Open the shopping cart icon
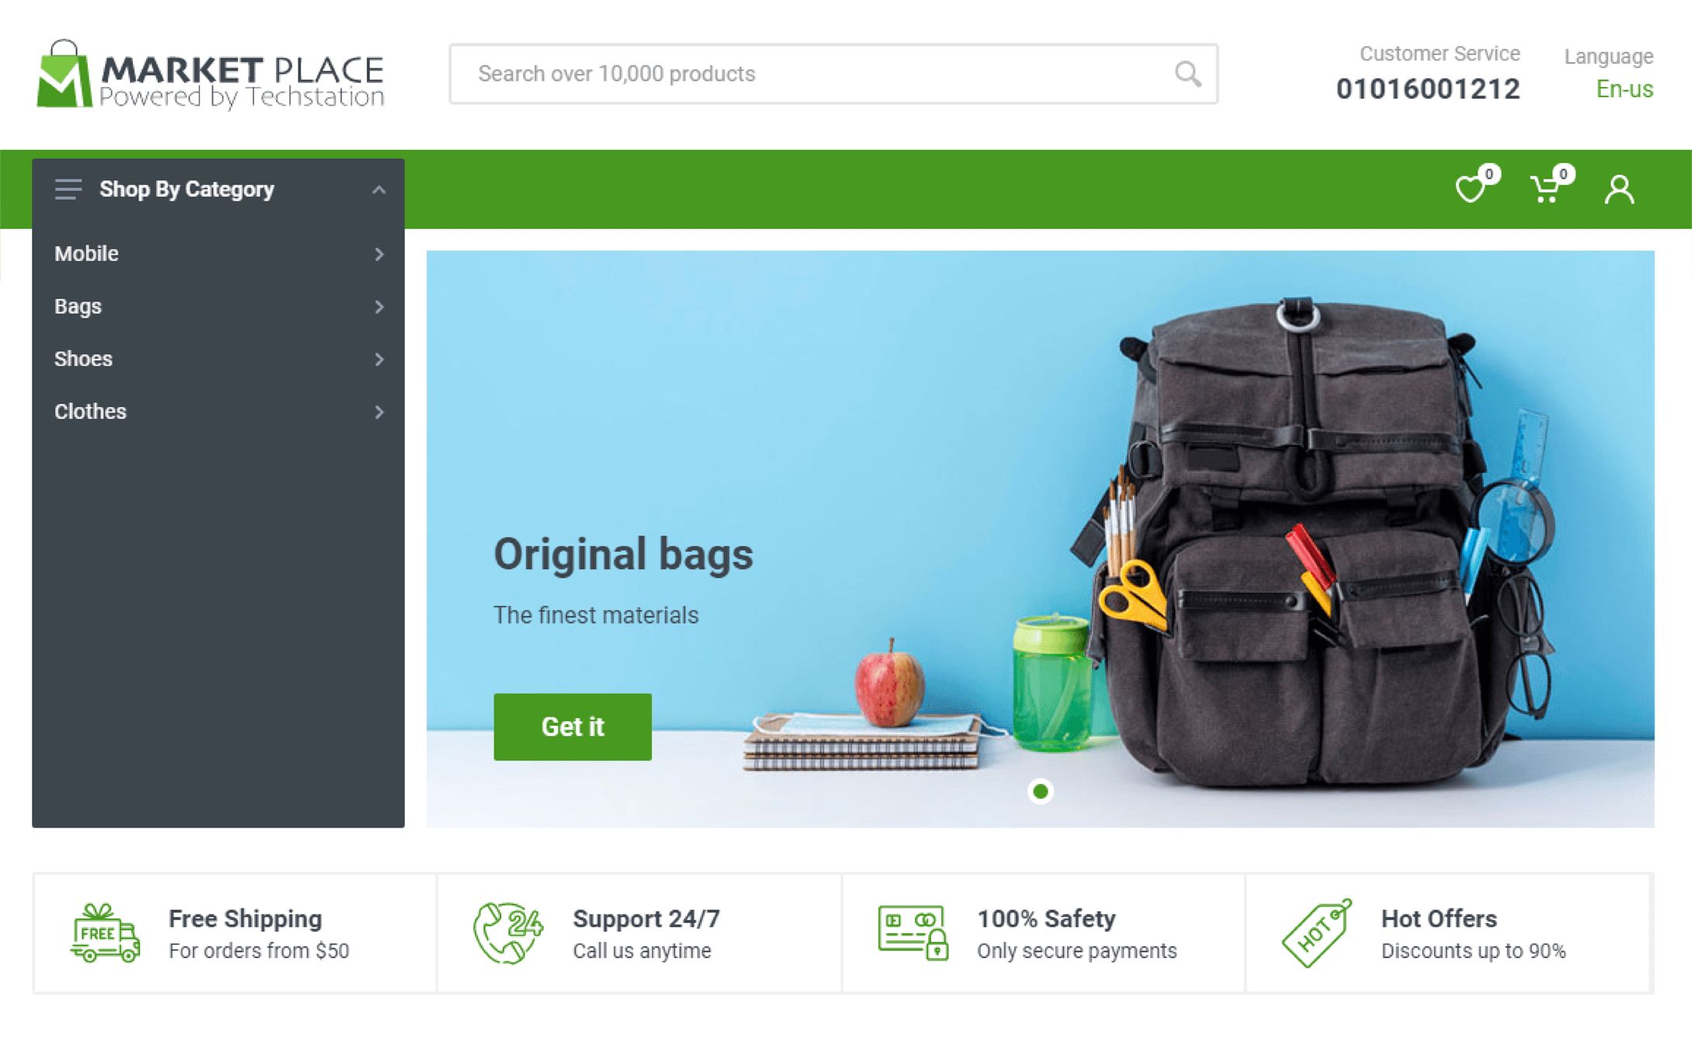This screenshot has height=1042, width=1692. click(x=1546, y=188)
